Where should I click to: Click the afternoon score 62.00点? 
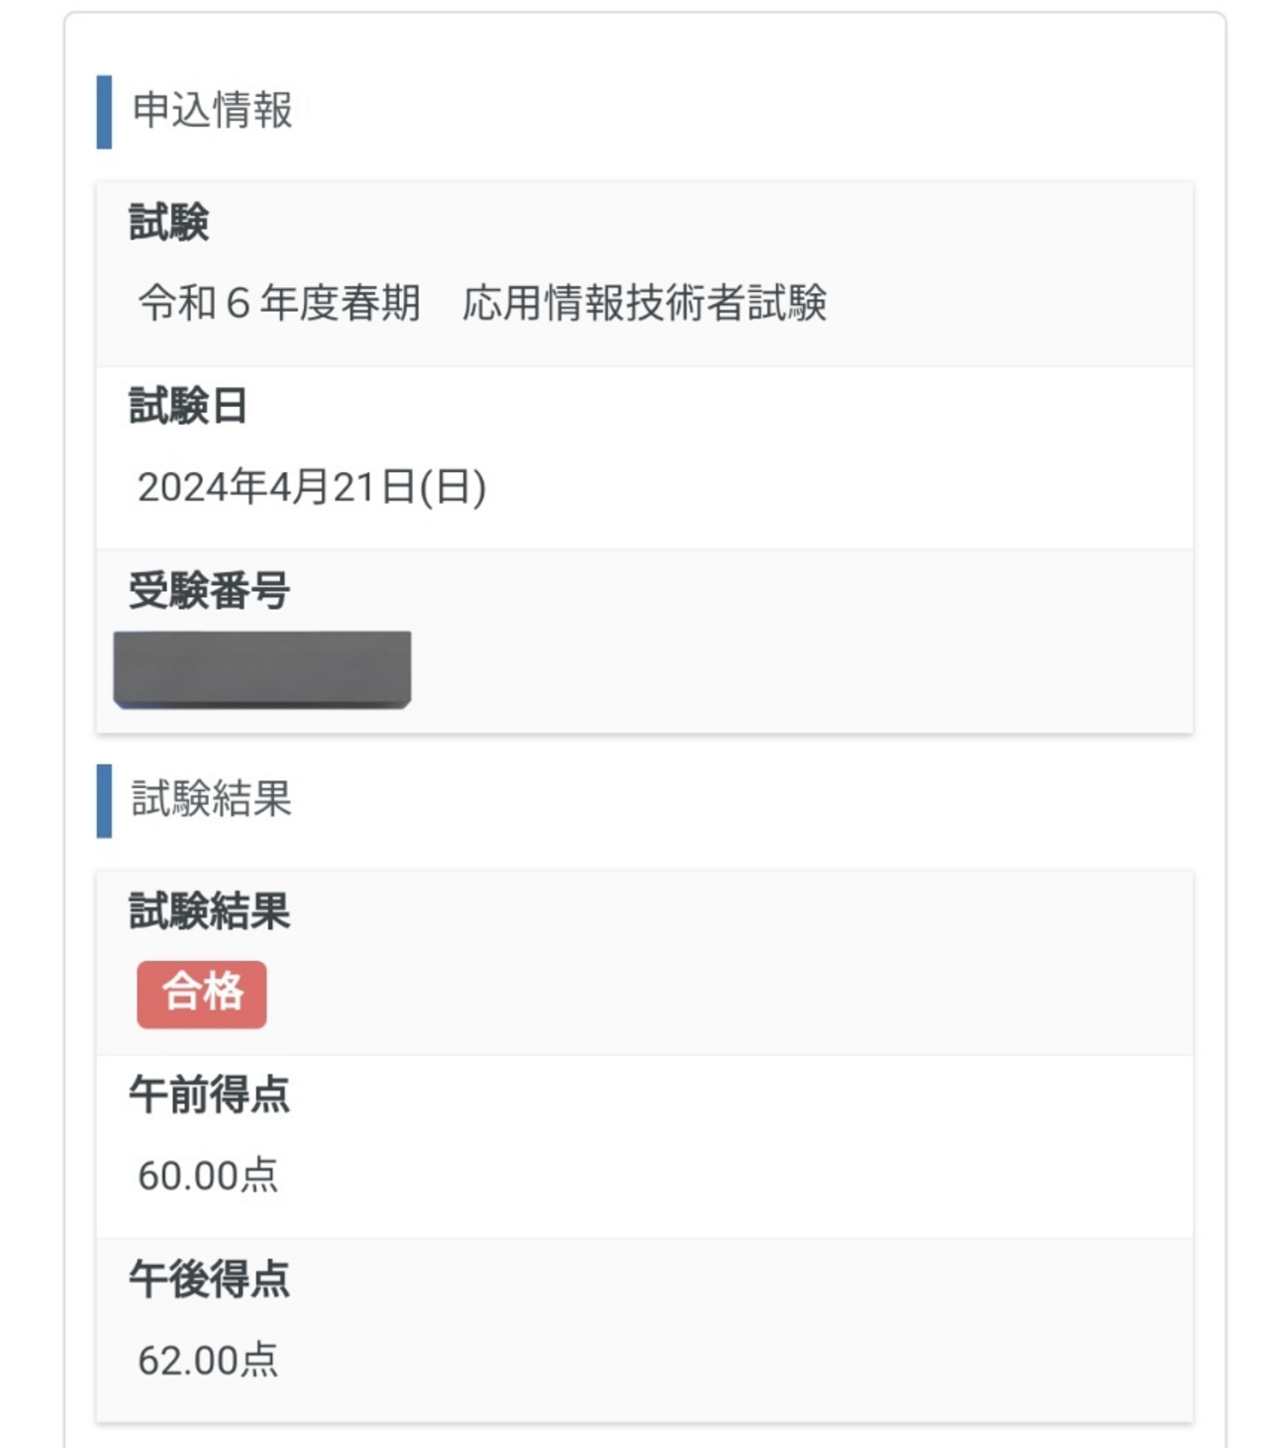(208, 1360)
